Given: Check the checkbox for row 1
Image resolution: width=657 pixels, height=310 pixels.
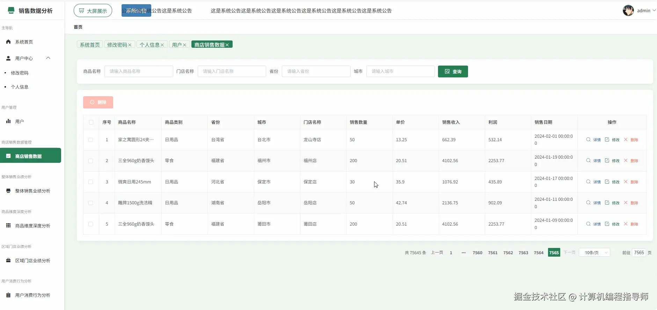Looking at the screenshot, I should tap(91, 140).
